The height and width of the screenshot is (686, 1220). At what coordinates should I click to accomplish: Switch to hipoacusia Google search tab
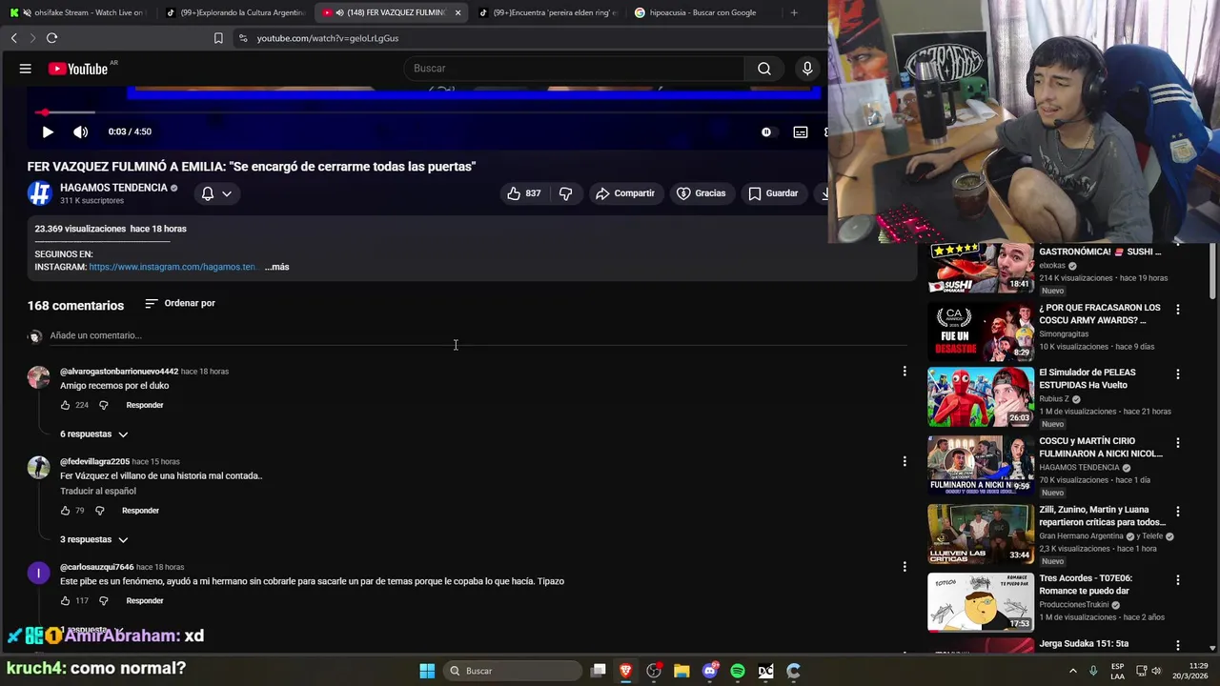pos(705,12)
